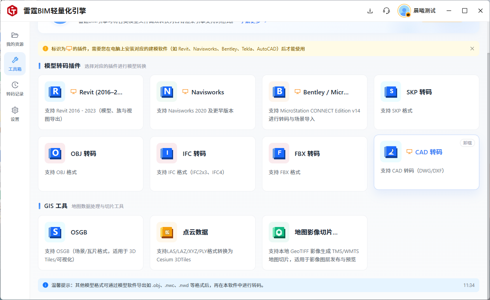Open the 设置 gear sidebar item

[x=15, y=114]
